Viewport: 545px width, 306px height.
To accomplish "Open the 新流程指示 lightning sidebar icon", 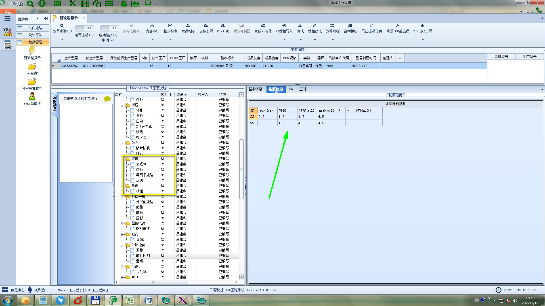I will (x=32, y=51).
